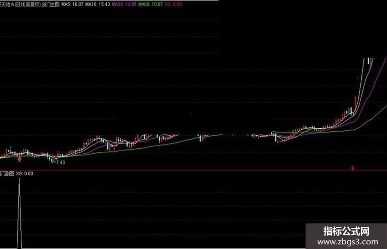Select the purple MA20: 13.95 label

[x=124, y=4]
